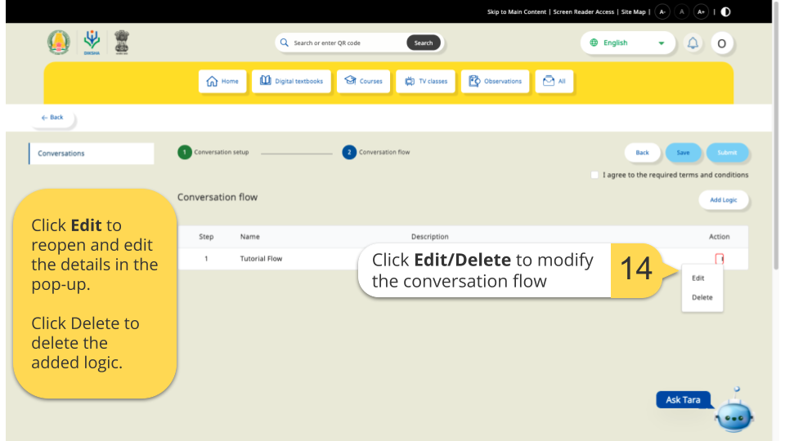The width and height of the screenshot is (785, 441).
Task: Select Edit from the action menu
Action: click(698, 278)
